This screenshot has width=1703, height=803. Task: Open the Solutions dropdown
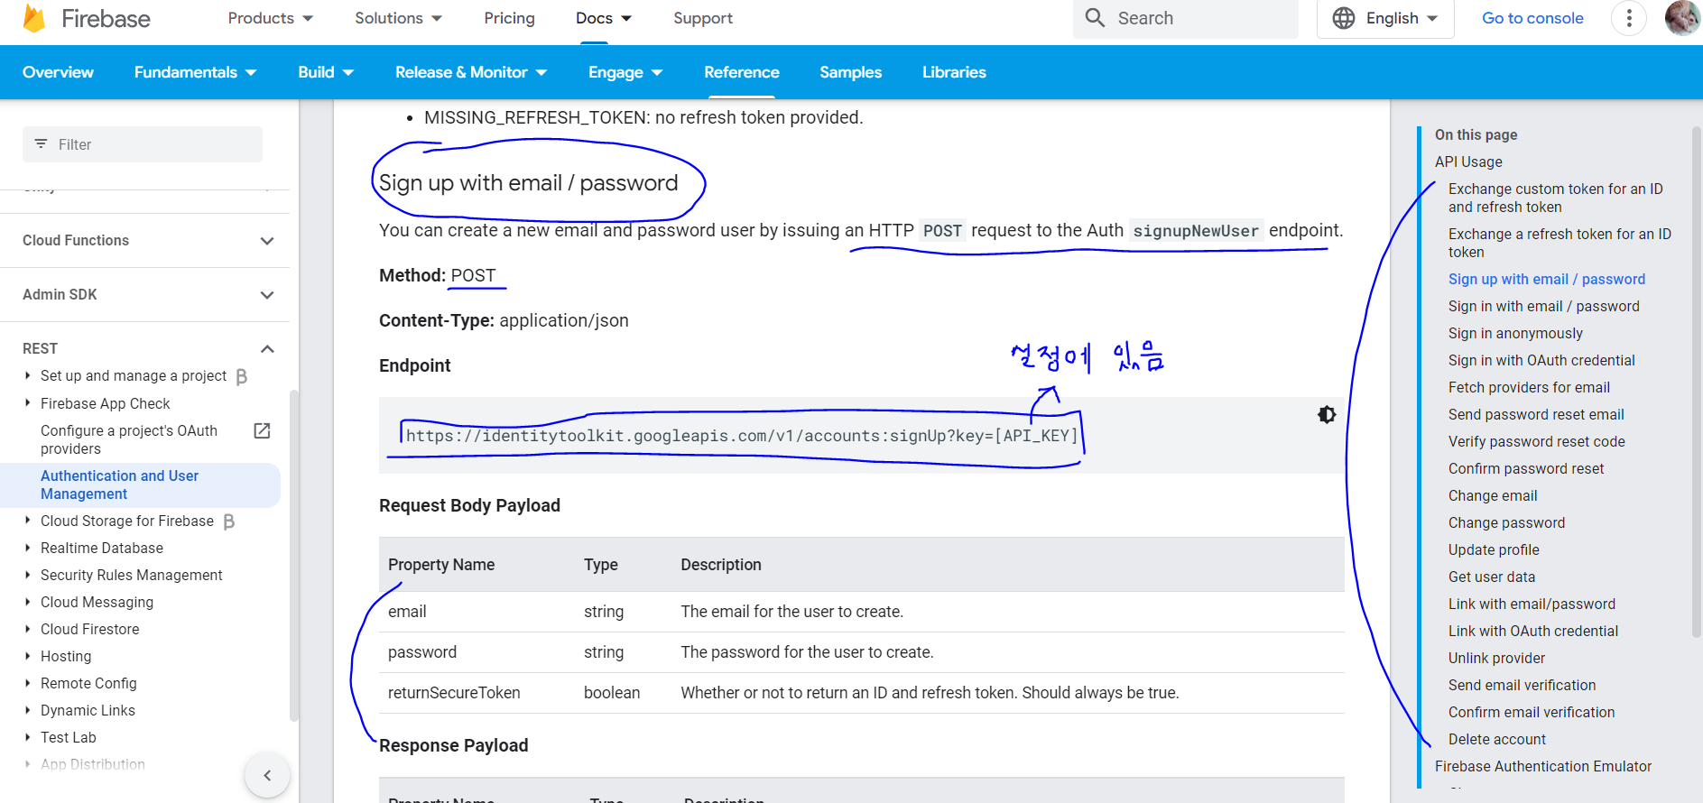(x=398, y=18)
